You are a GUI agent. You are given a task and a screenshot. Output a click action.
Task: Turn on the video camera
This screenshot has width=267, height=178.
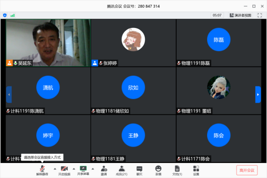point(64,170)
